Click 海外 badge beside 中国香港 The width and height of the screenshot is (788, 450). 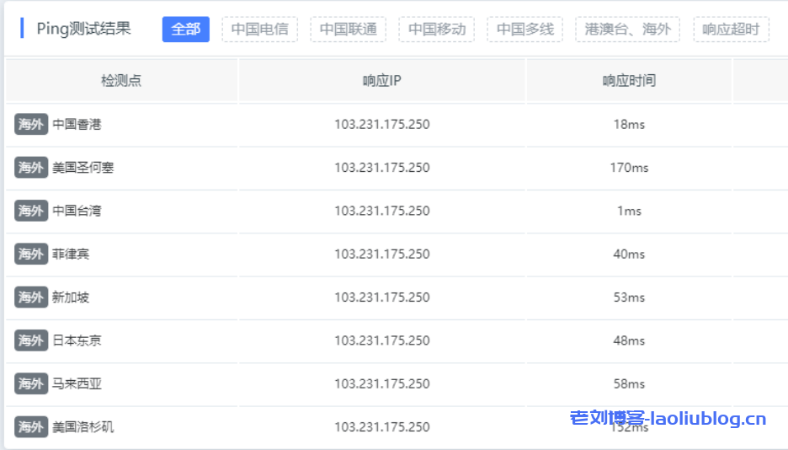tap(31, 125)
